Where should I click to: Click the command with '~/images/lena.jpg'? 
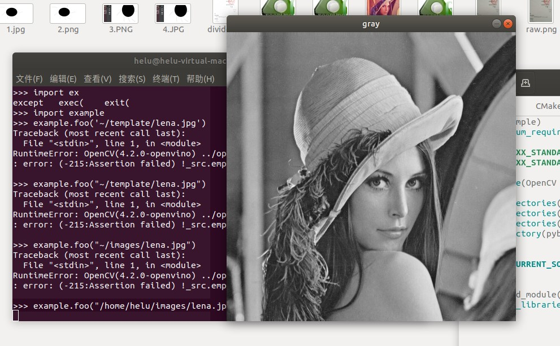105,245
